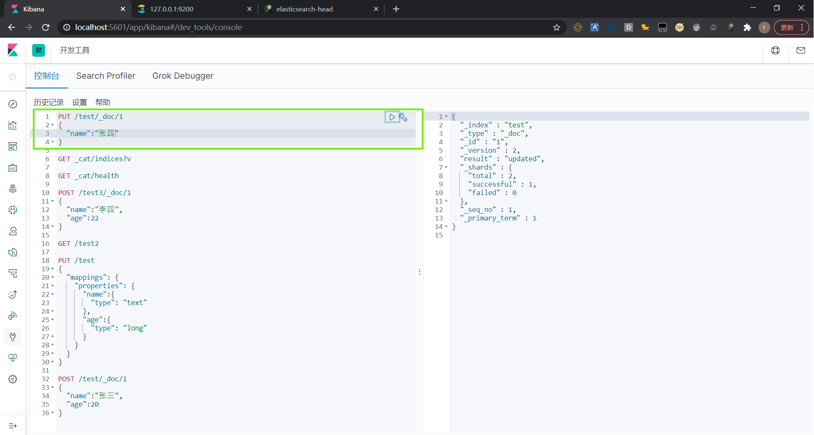Screen dimensions: 814x435
Task: Collapse name fold at editor line 22
Action: click(53, 295)
